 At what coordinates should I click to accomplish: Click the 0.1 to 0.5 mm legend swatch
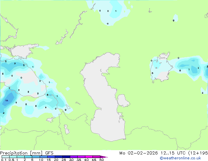(6, 157)
